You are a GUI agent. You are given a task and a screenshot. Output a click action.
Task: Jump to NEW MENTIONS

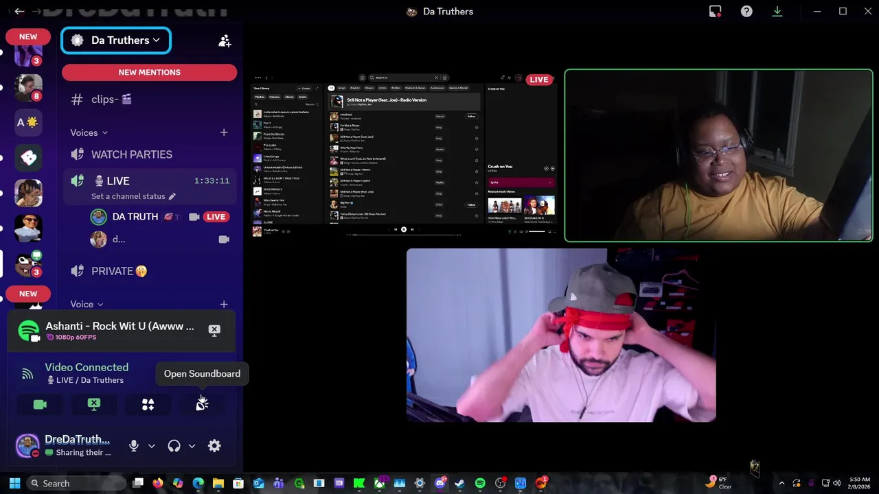pyautogui.click(x=149, y=72)
